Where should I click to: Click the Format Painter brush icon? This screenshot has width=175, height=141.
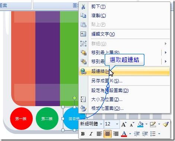point(165,124)
